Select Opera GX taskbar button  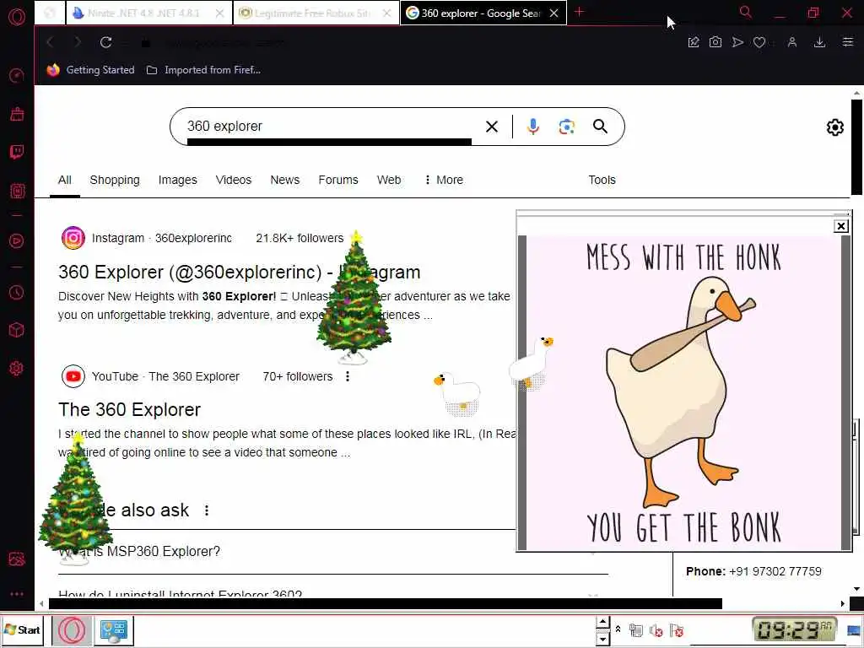(x=73, y=630)
